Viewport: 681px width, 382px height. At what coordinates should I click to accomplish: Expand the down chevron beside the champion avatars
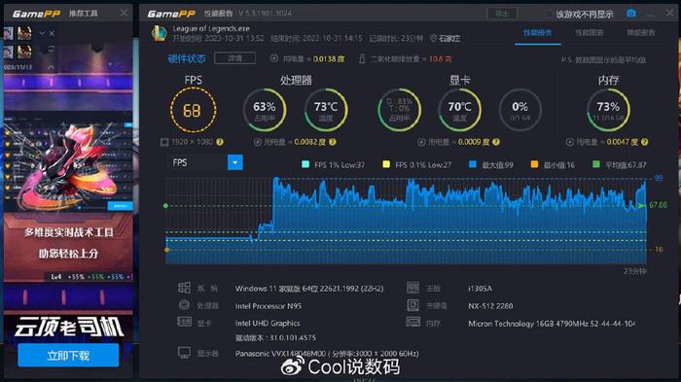(42, 33)
